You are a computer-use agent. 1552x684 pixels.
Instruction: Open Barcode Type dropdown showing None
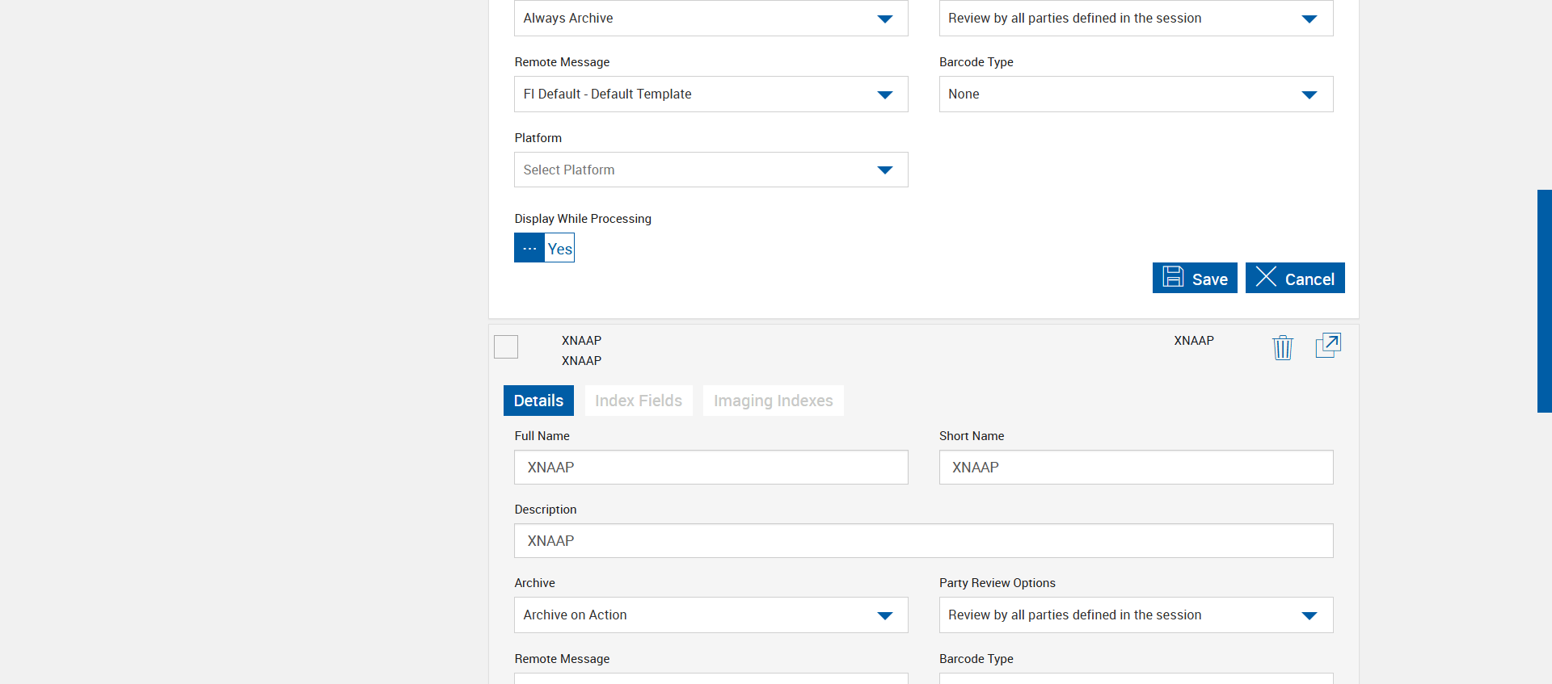[x=1136, y=94]
